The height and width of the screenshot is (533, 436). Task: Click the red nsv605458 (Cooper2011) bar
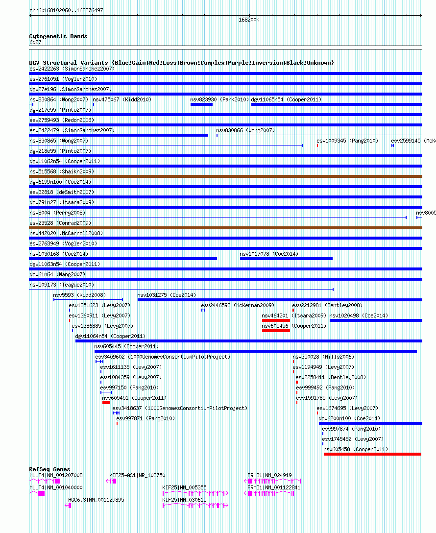(372, 454)
